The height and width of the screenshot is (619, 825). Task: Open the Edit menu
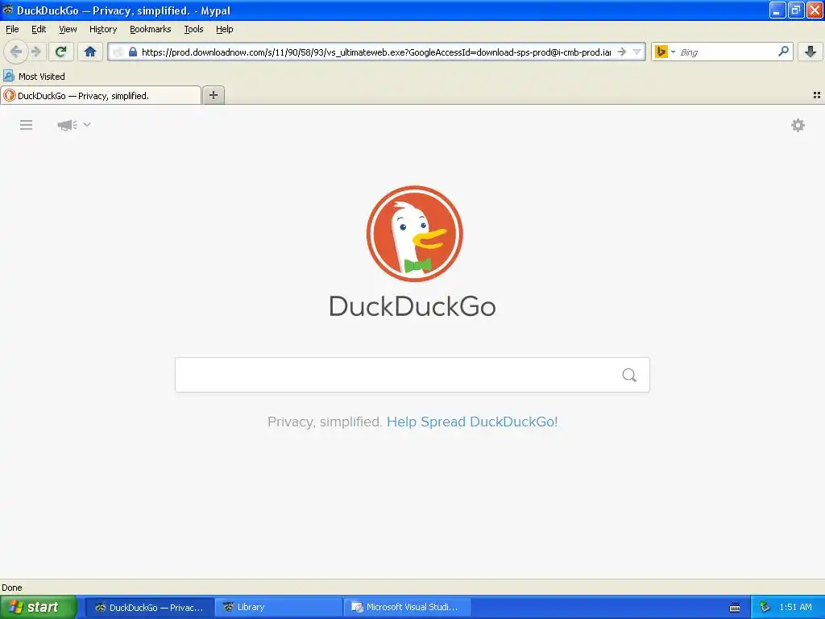(x=39, y=29)
